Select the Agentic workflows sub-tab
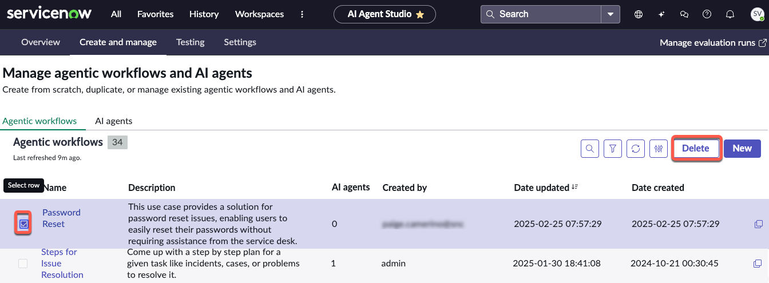The height and width of the screenshot is (283, 769). (x=39, y=121)
